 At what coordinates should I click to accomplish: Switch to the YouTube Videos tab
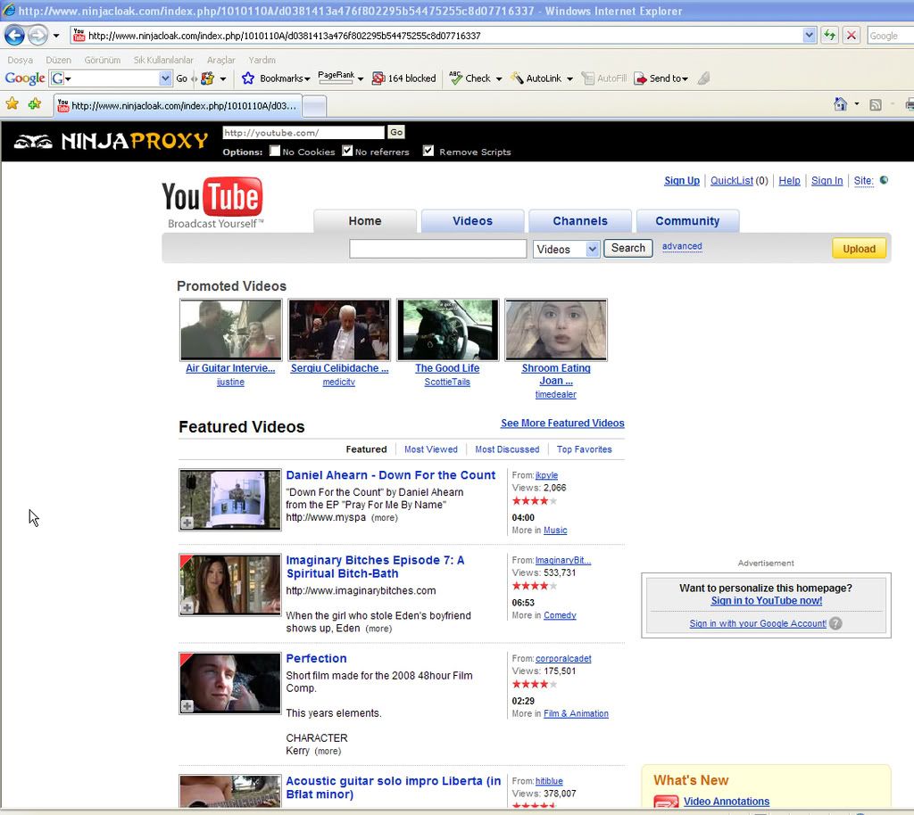coord(473,220)
